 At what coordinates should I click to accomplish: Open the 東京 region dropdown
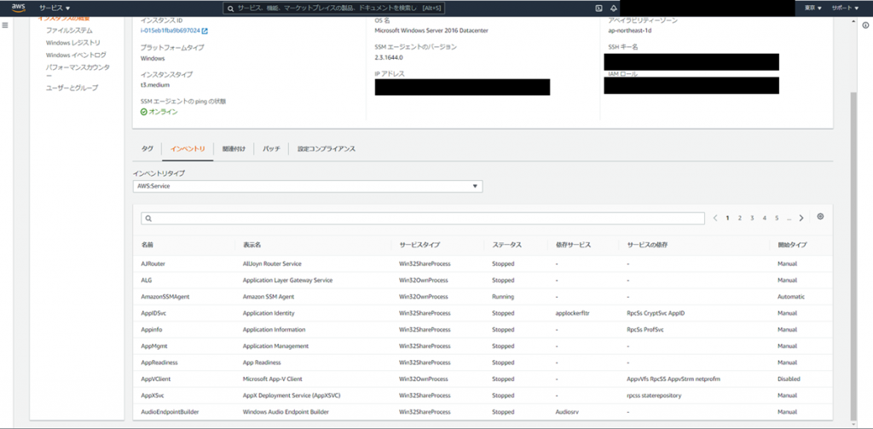(x=812, y=9)
